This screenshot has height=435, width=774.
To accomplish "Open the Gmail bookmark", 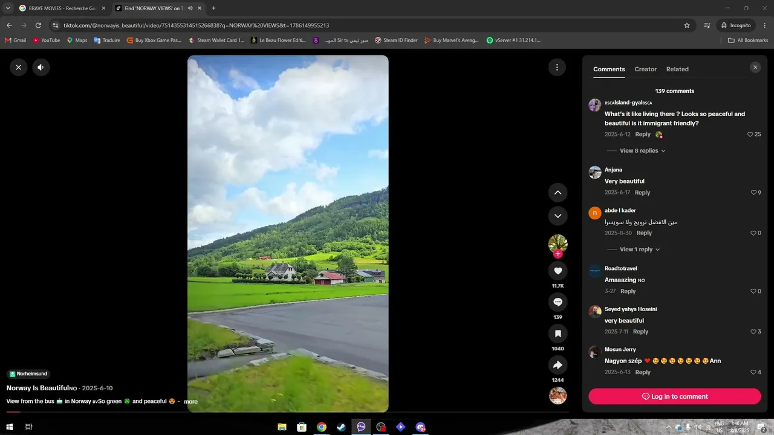I will click(x=16, y=40).
